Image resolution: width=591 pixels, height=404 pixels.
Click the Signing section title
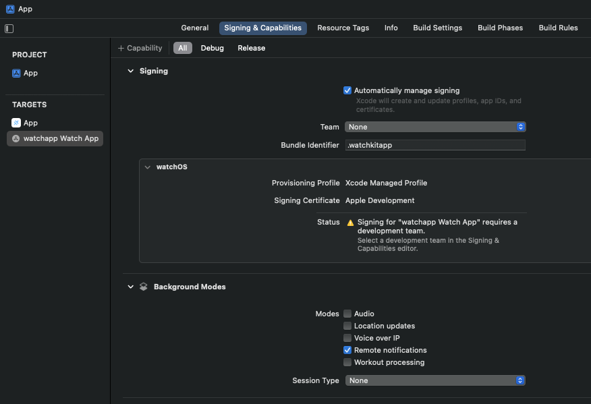coord(153,71)
